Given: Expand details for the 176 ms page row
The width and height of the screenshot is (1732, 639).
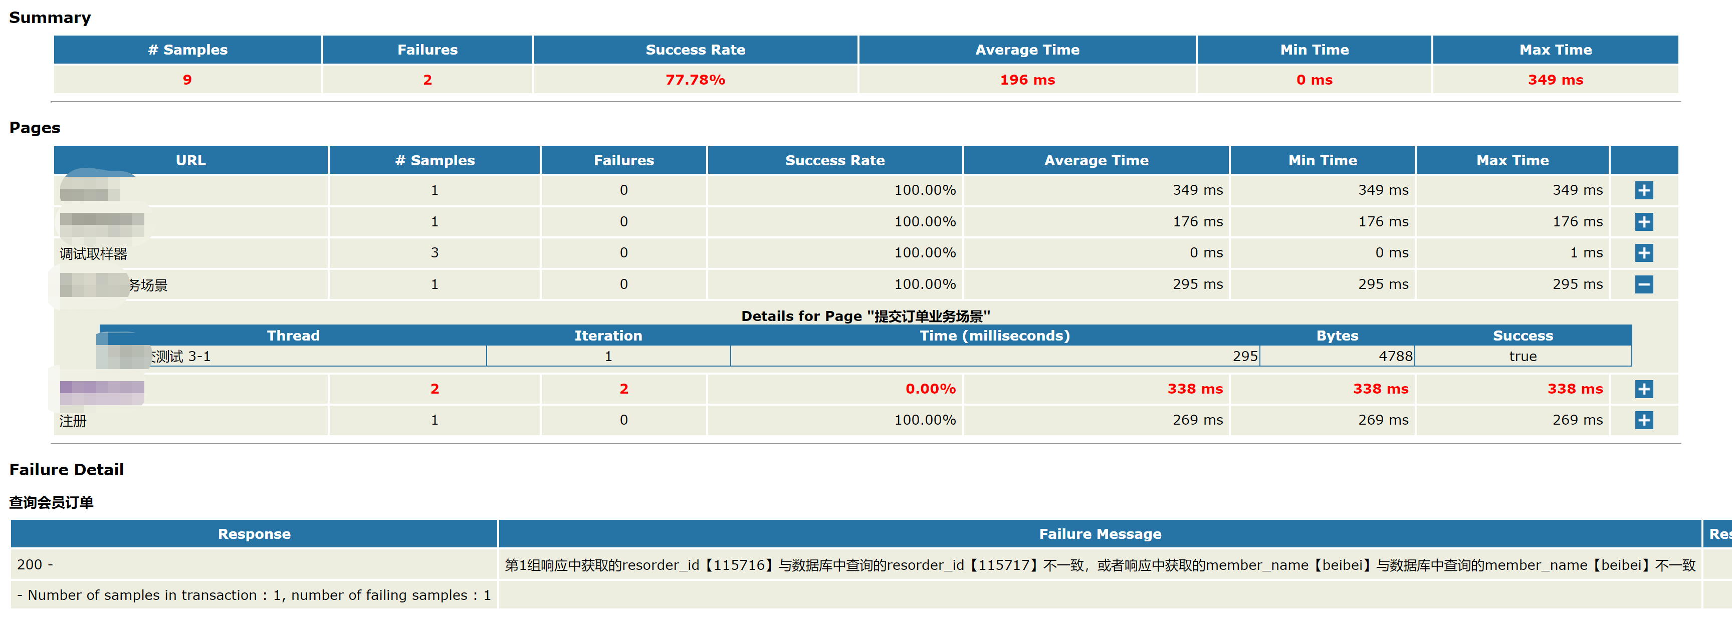Looking at the screenshot, I should pos(1643,222).
